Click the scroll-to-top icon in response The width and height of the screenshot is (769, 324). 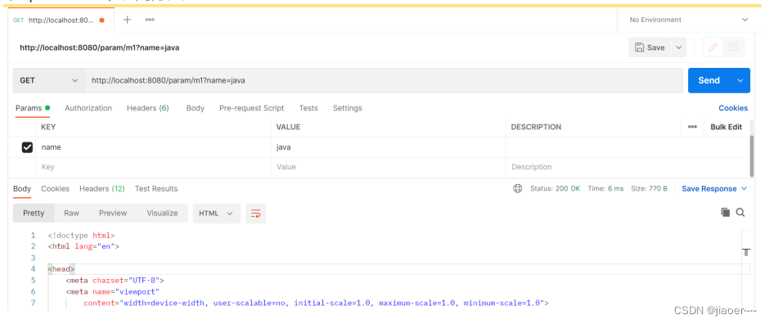pyautogui.click(x=746, y=252)
